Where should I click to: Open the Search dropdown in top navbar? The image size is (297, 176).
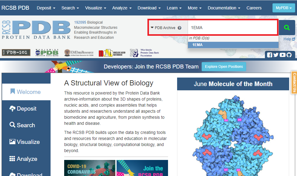[x=70, y=8]
